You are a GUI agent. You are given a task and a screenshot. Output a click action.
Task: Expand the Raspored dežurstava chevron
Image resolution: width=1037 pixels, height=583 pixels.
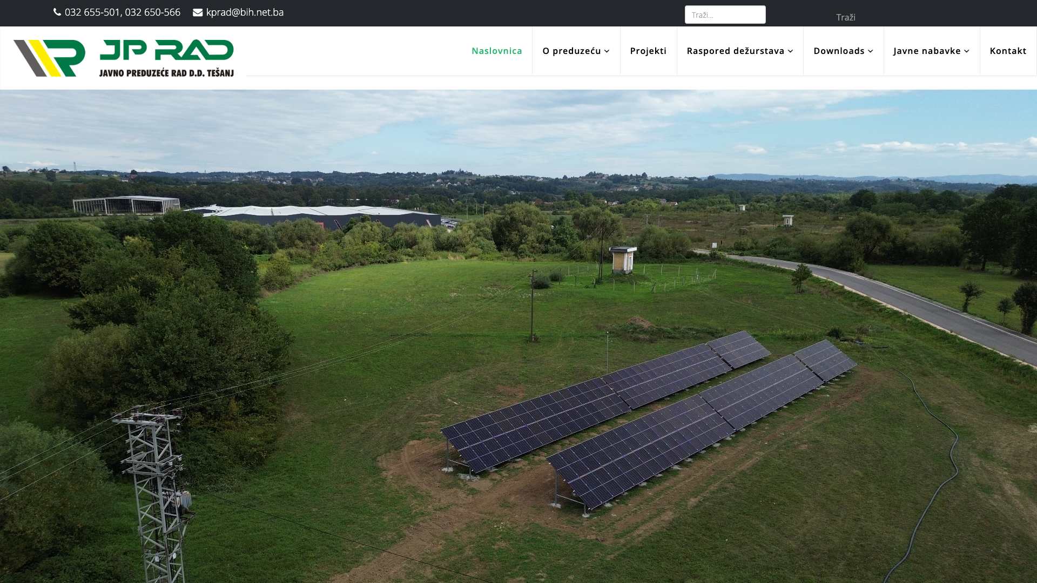pyautogui.click(x=790, y=51)
